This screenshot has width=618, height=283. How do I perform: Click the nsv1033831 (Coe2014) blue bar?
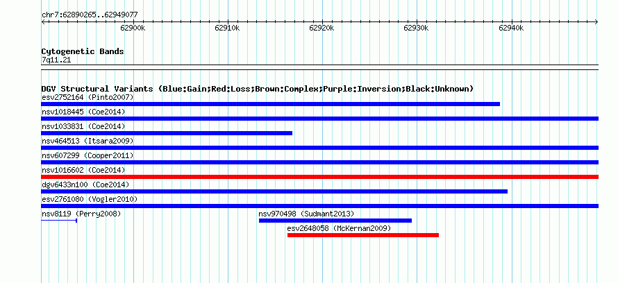167,133
